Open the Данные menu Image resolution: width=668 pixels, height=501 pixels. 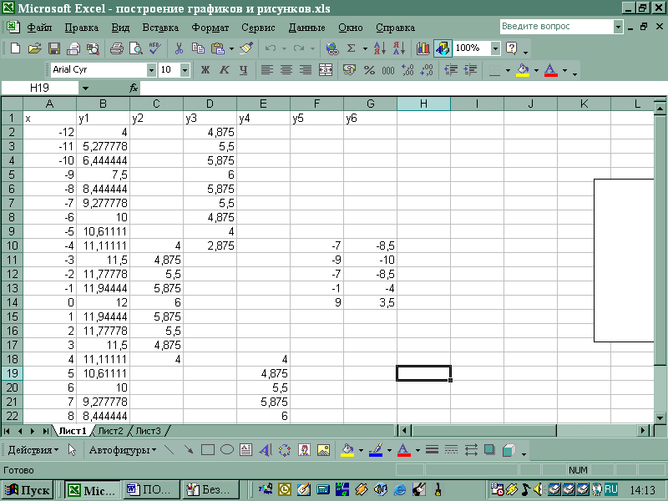306,28
